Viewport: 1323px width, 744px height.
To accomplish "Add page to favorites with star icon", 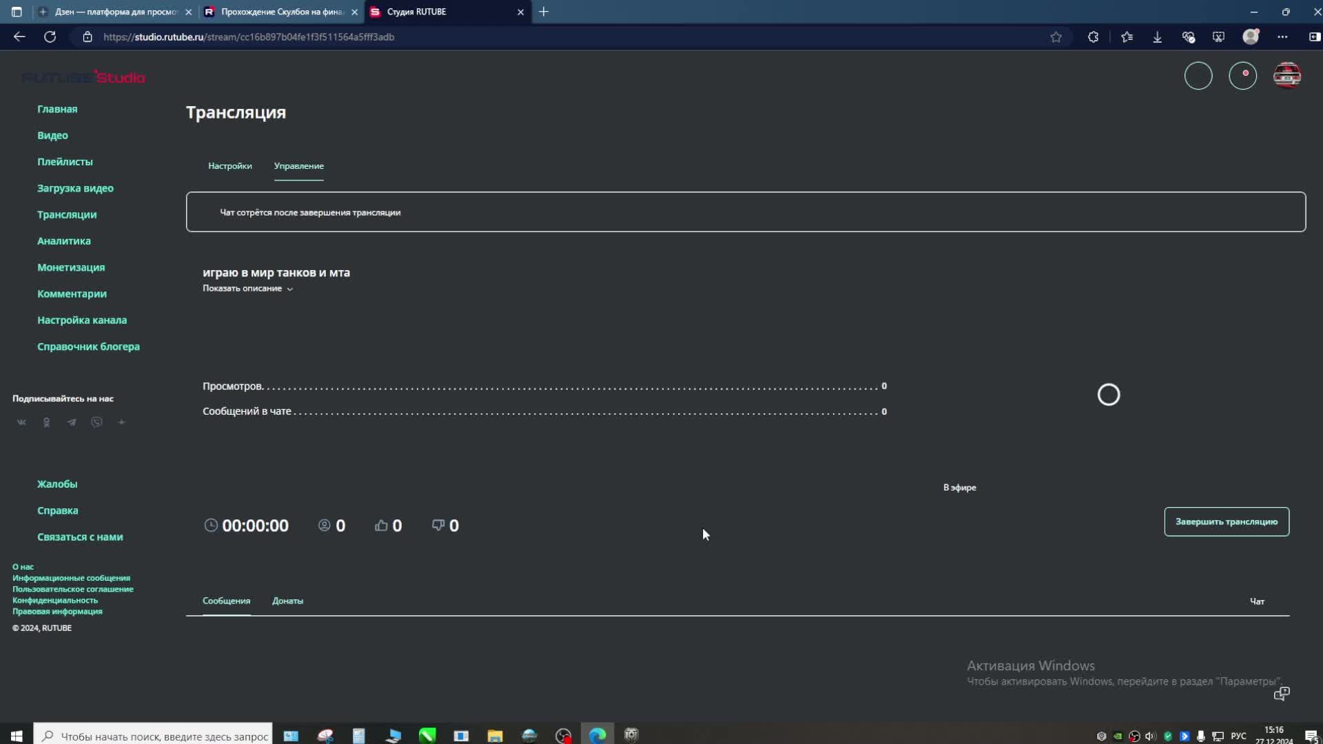I will tap(1056, 37).
